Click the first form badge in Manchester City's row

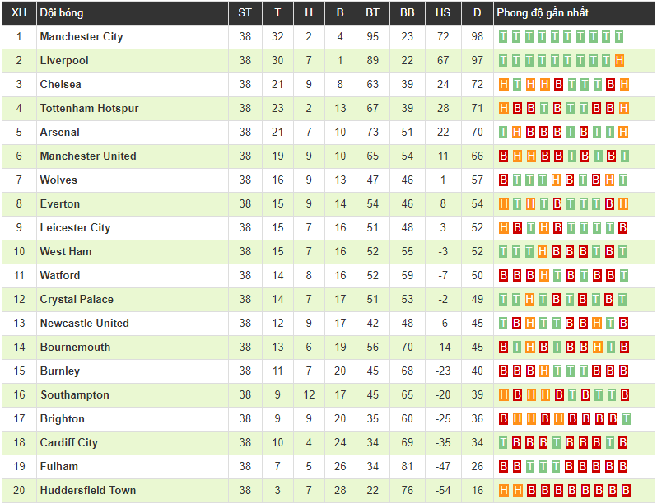(x=504, y=37)
